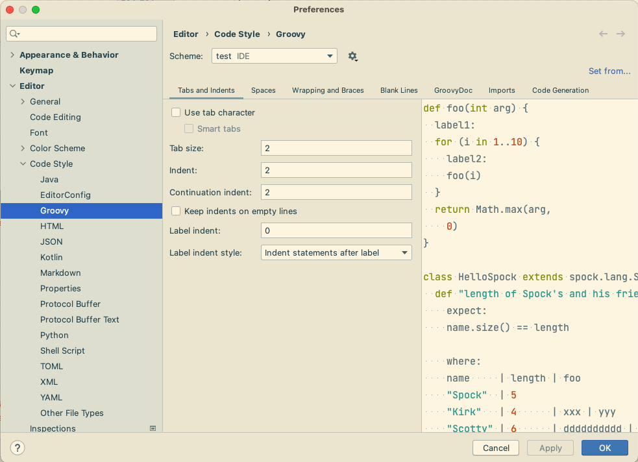Expand the General subtree
Image resolution: width=638 pixels, height=462 pixels.
coord(23,102)
